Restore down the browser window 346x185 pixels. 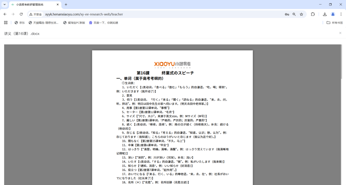coord(330,4)
